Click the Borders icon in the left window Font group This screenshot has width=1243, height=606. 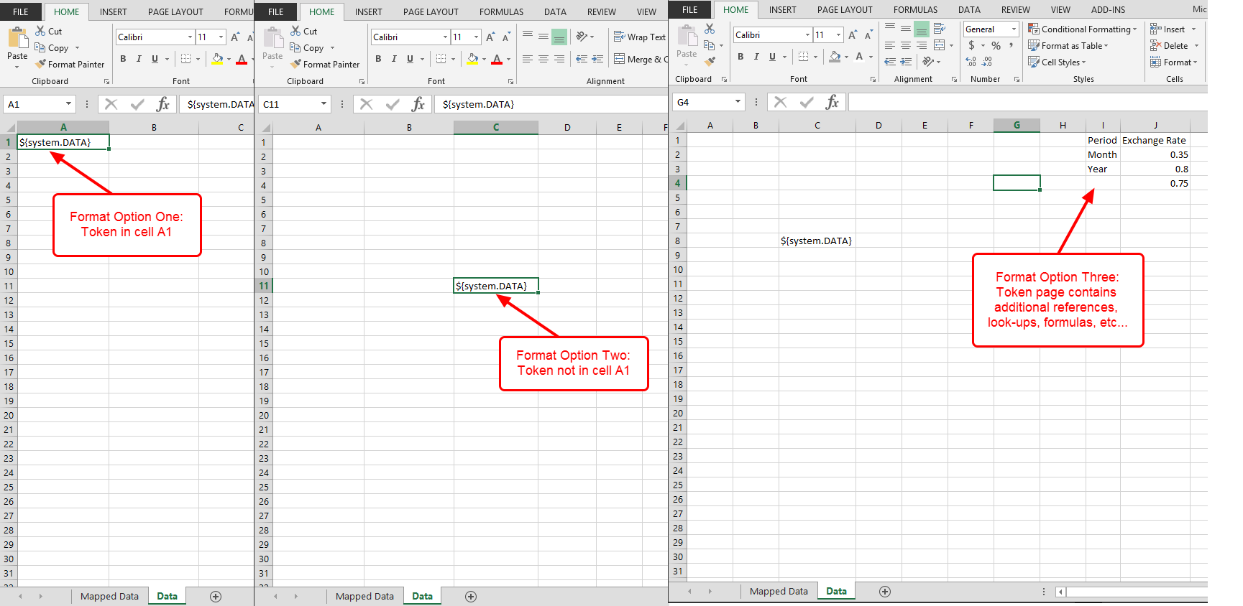(186, 59)
